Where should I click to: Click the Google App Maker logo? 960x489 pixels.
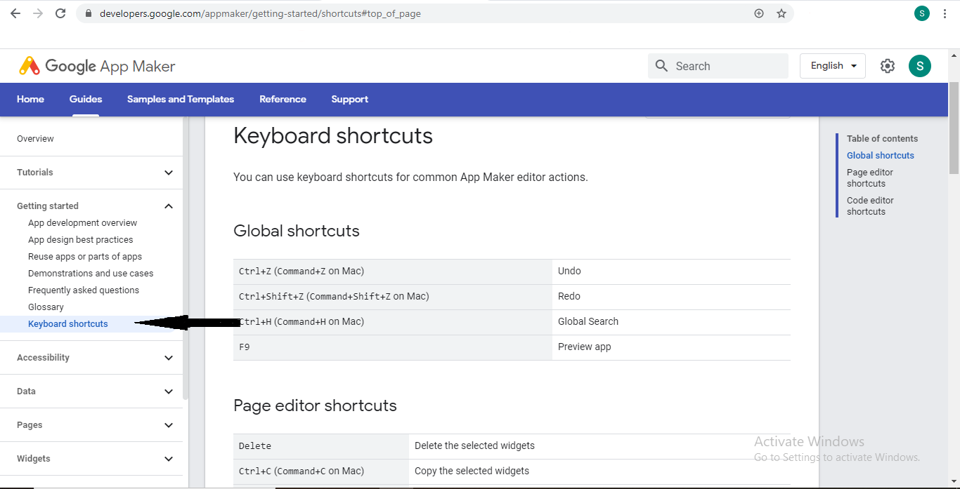coord(97,66)
